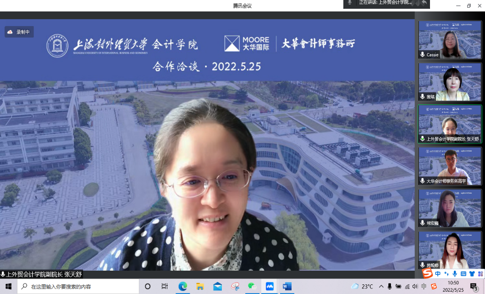Expand hidden system tray icons
Viewport: 485px width, 294px height.
380,286
